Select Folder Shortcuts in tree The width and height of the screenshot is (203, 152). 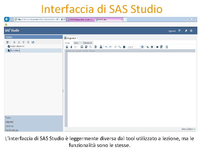tap(17, 46)
